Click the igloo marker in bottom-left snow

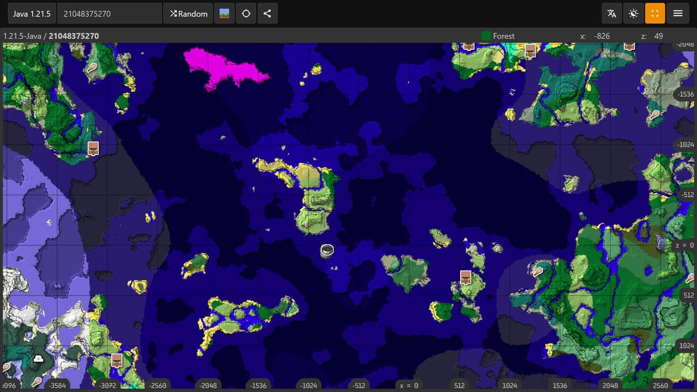[38, 358]
